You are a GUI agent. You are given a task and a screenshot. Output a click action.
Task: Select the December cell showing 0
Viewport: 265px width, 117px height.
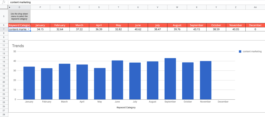(x=255, y=29)
